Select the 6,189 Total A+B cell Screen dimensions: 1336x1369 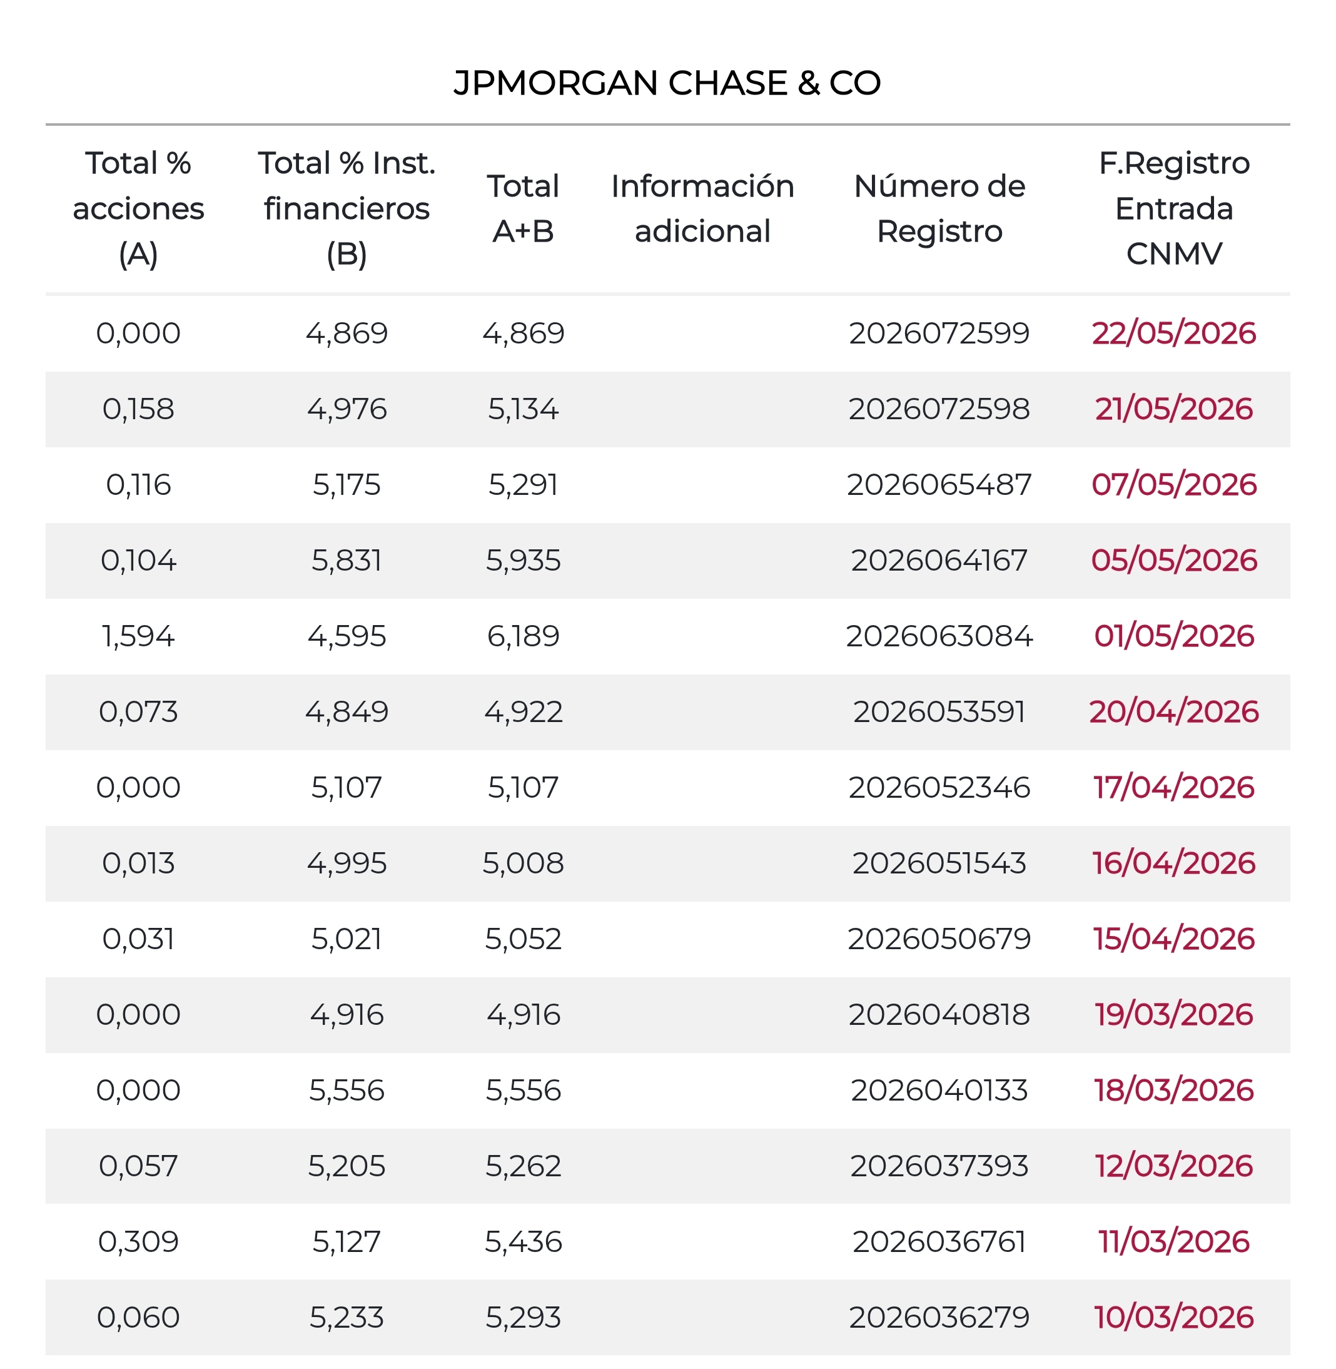pos(524,636)
